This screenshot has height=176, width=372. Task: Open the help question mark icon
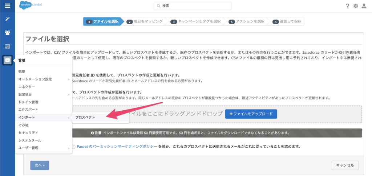(347, 6)
